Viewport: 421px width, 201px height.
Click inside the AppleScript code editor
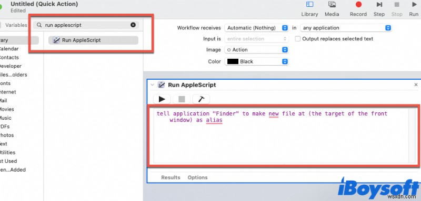pos(280,135)
